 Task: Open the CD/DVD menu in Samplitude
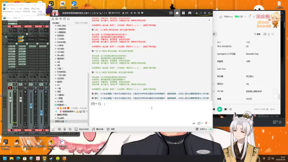(x=26, y=12)
